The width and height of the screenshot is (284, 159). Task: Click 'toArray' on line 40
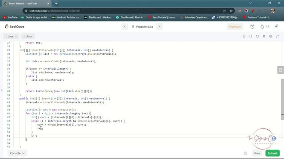[48, 91]
